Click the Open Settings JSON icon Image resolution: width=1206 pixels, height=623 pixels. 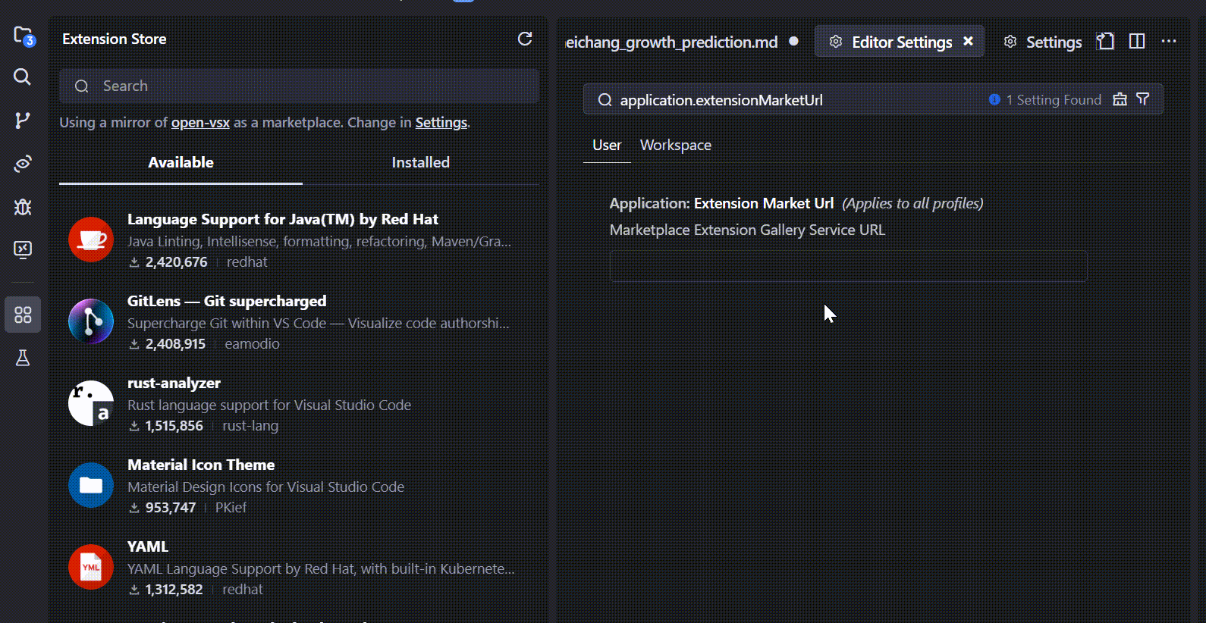tap(1106, 42)
